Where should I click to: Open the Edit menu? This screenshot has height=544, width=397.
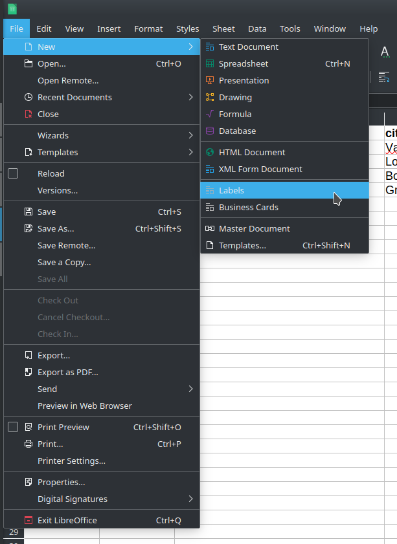coord(44,29)
